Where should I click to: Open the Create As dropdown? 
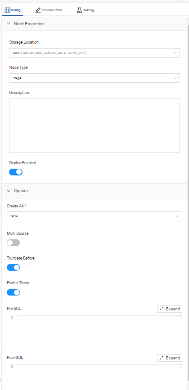click(94, 216)
